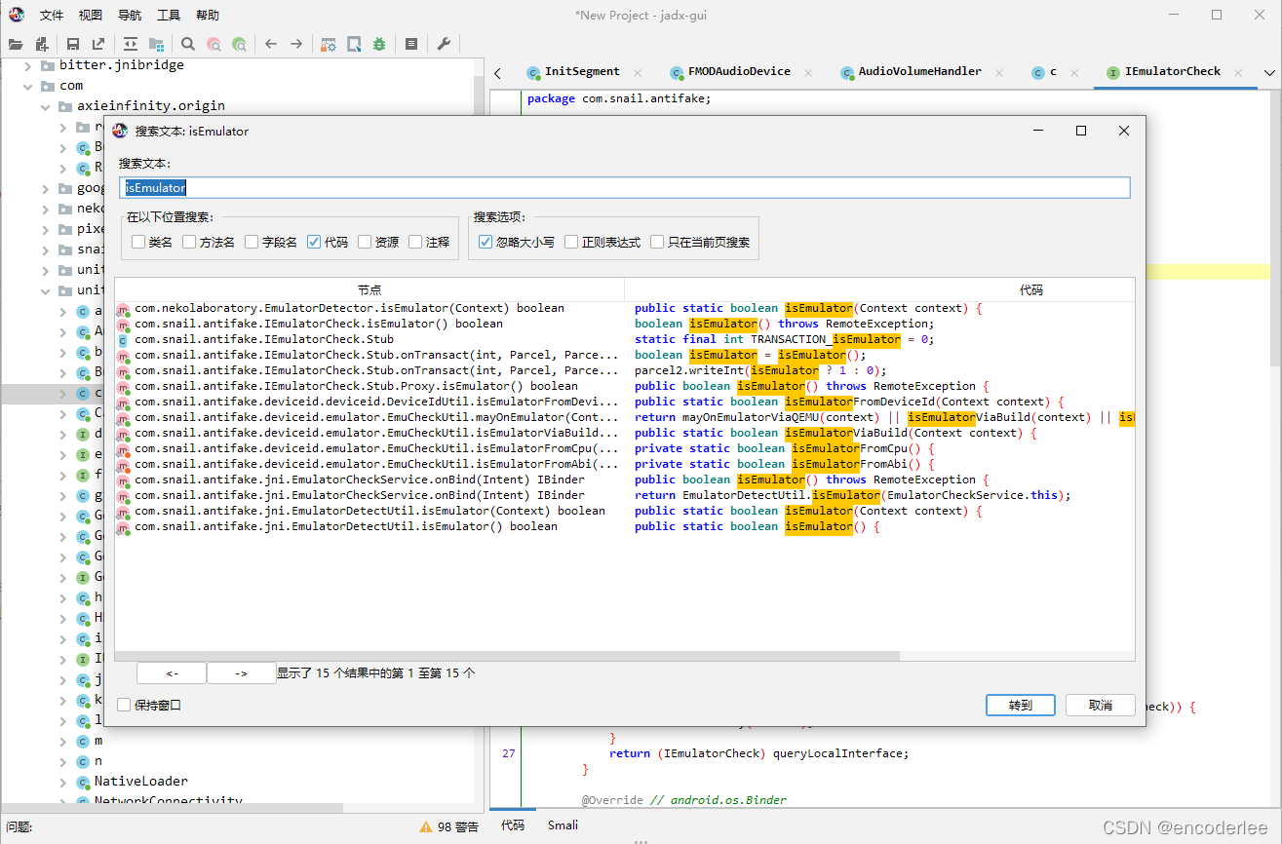Expand the snai package node
This screenshot has width=1282, height=844.
click(45, 249)
